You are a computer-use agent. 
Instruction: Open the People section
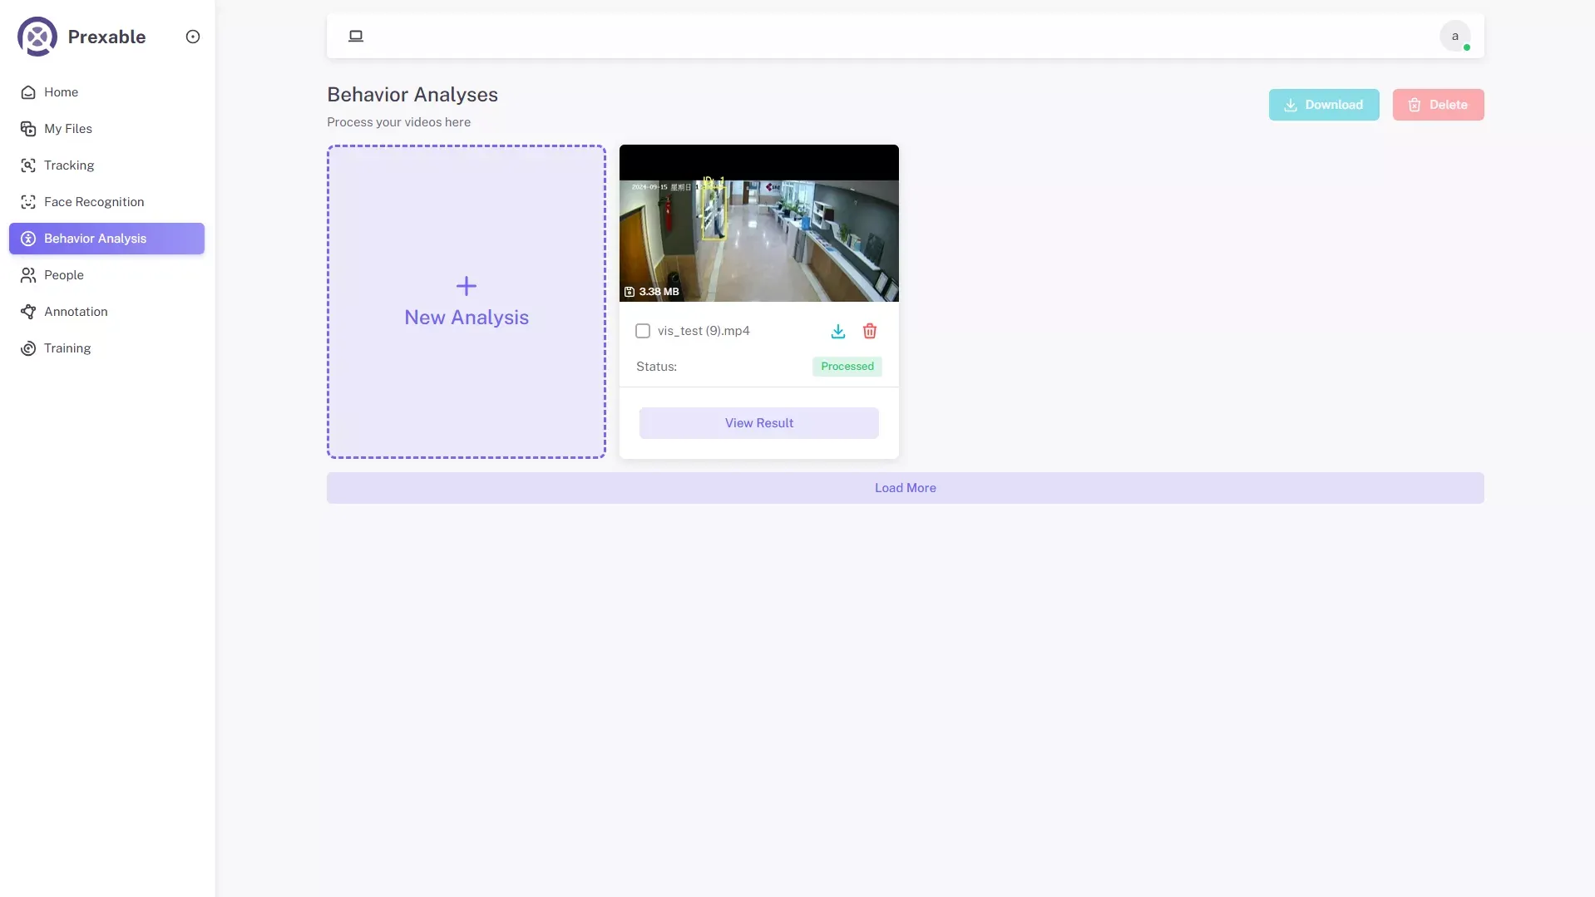point(106,275)
